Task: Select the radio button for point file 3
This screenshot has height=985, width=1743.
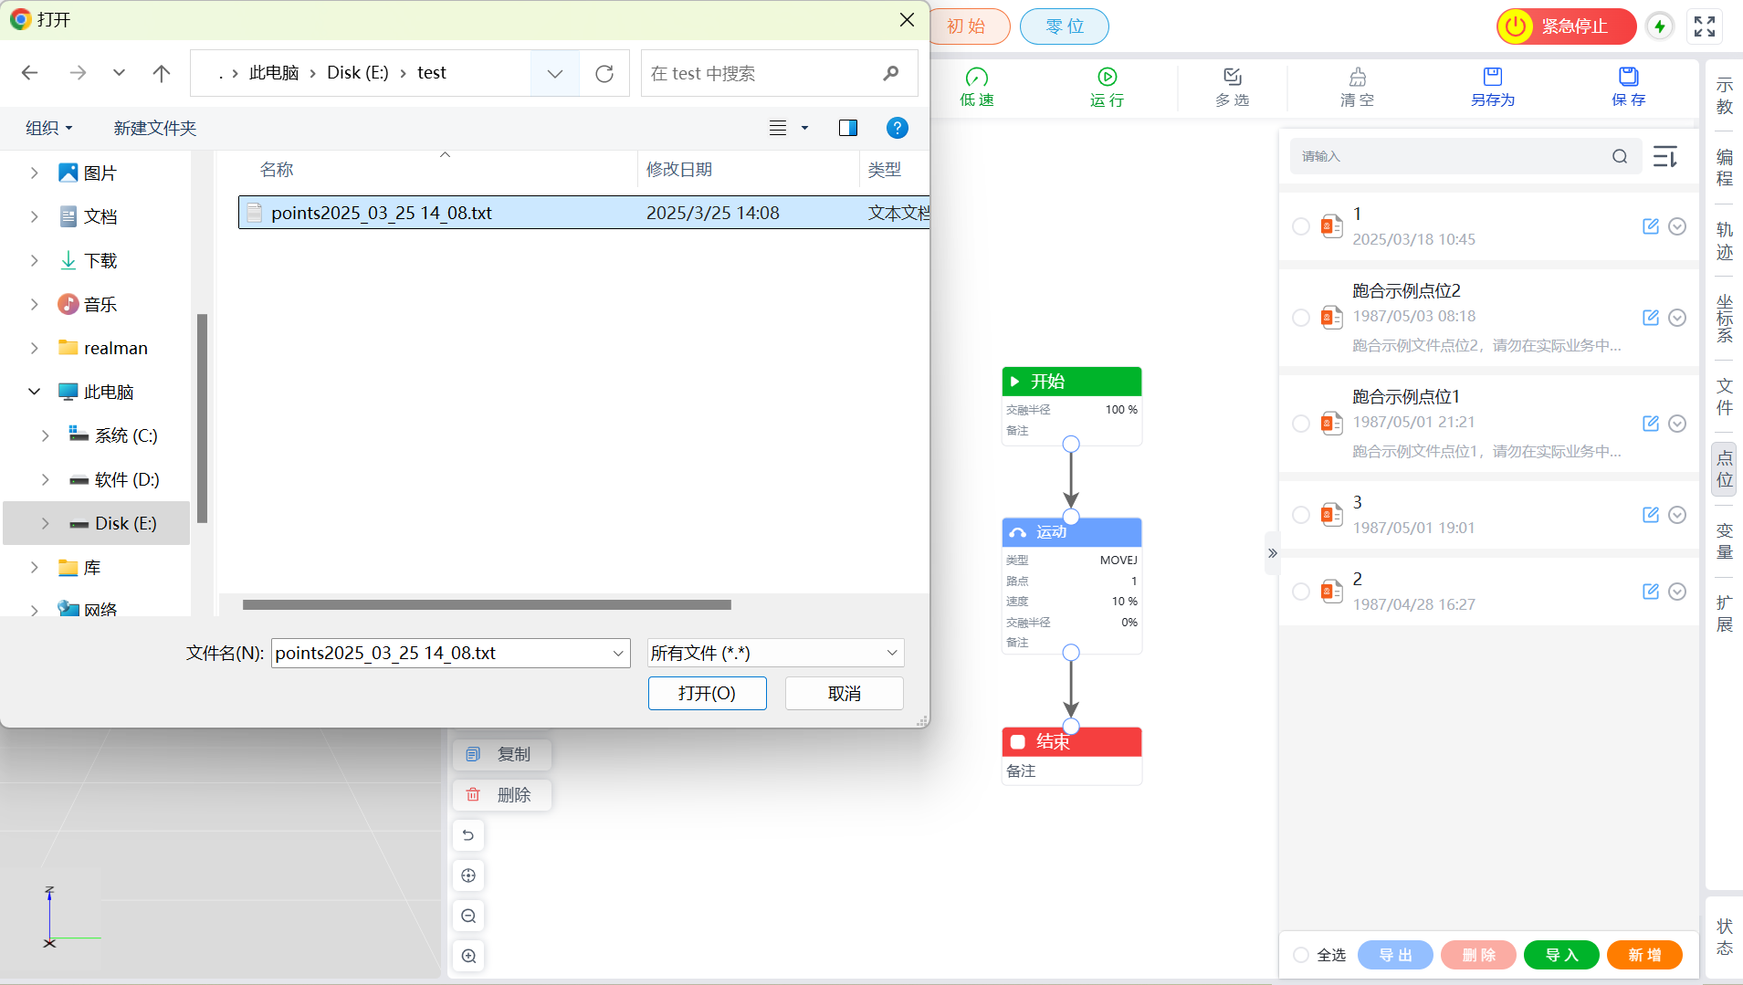Action: (1300, 515)
